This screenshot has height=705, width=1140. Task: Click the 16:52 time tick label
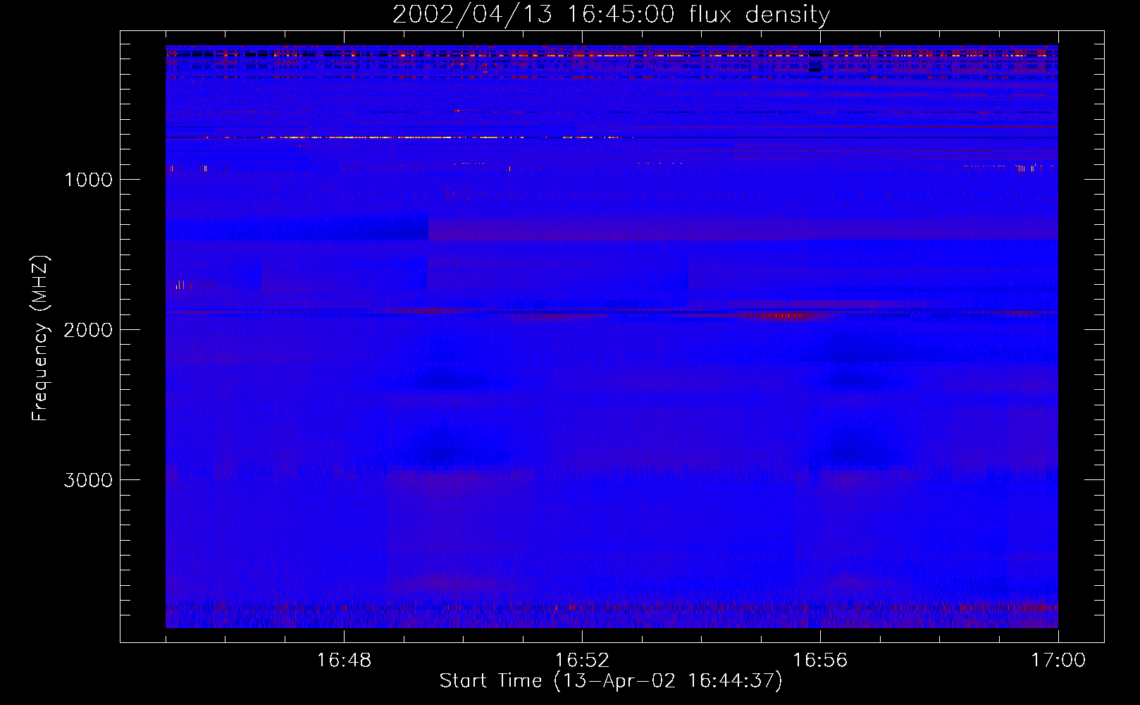point(582,661)
